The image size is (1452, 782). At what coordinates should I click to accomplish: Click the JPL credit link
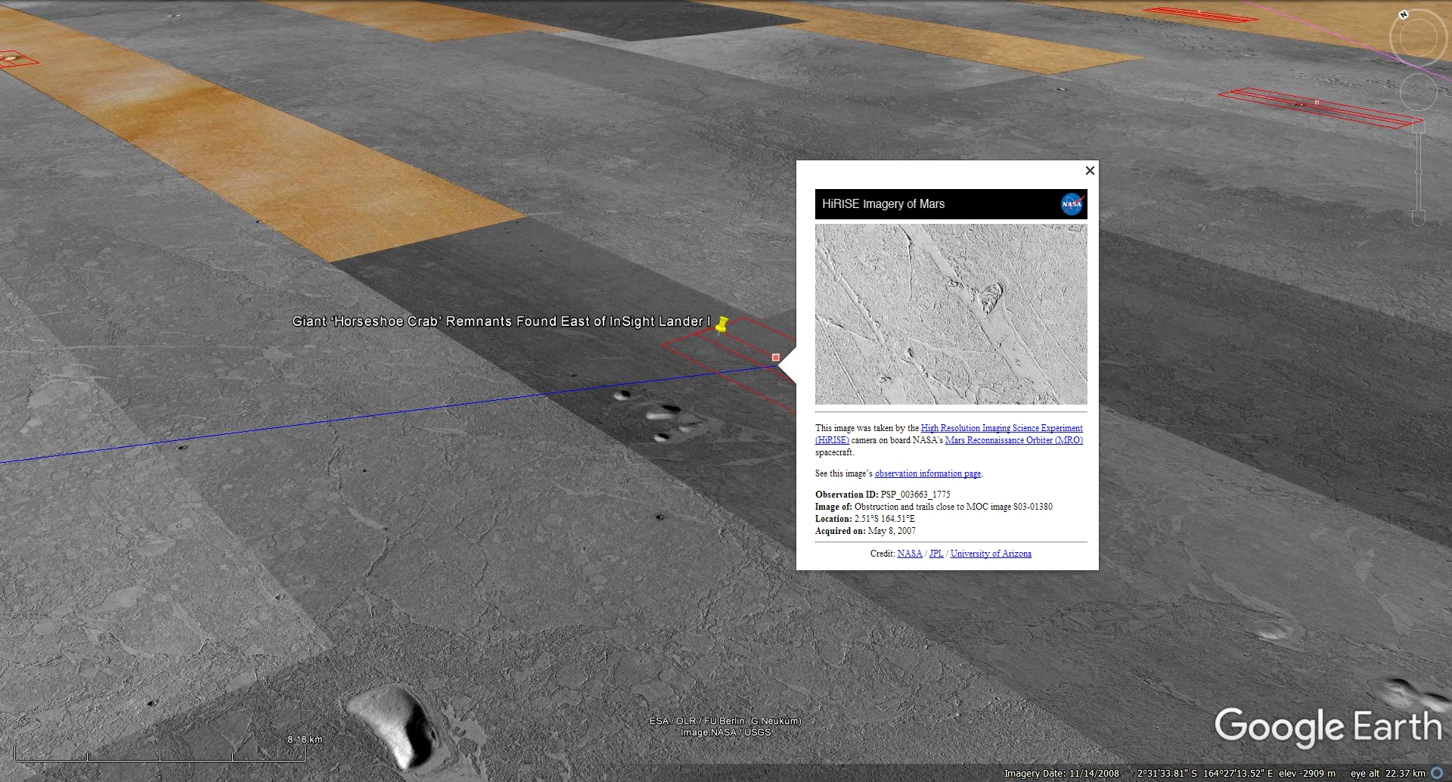tap(936, 554)
